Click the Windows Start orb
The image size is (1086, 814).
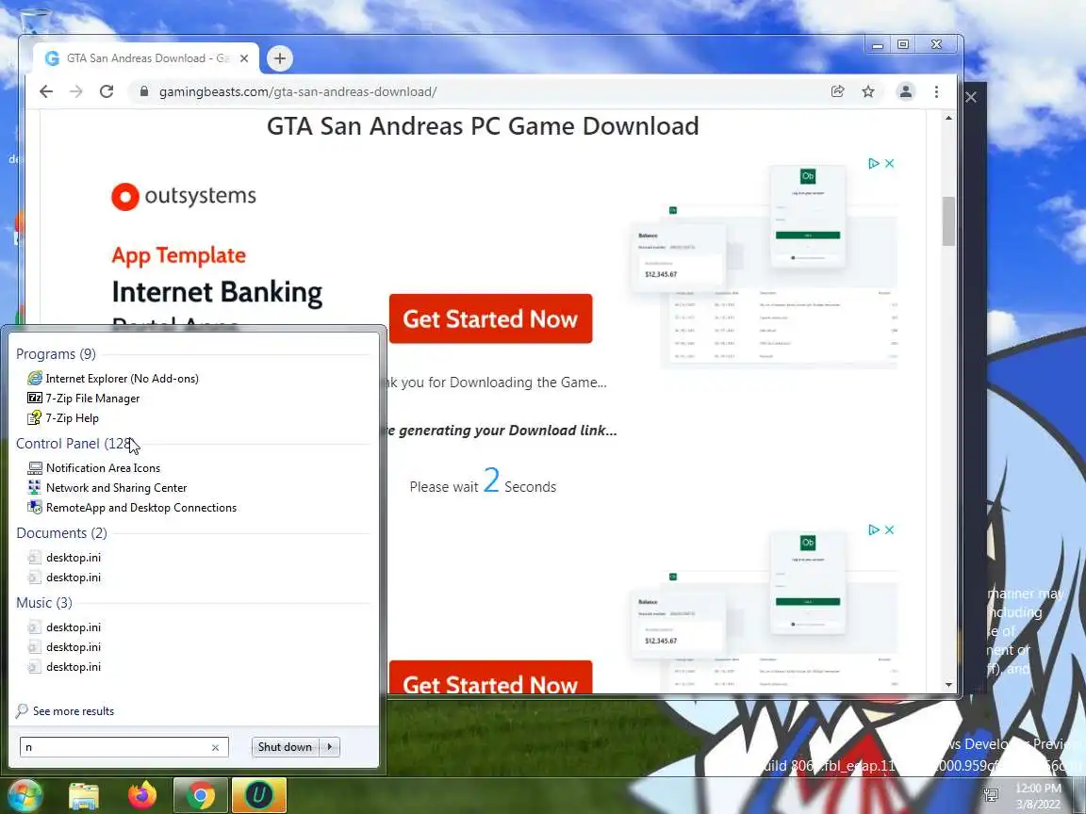click(25, 794)
